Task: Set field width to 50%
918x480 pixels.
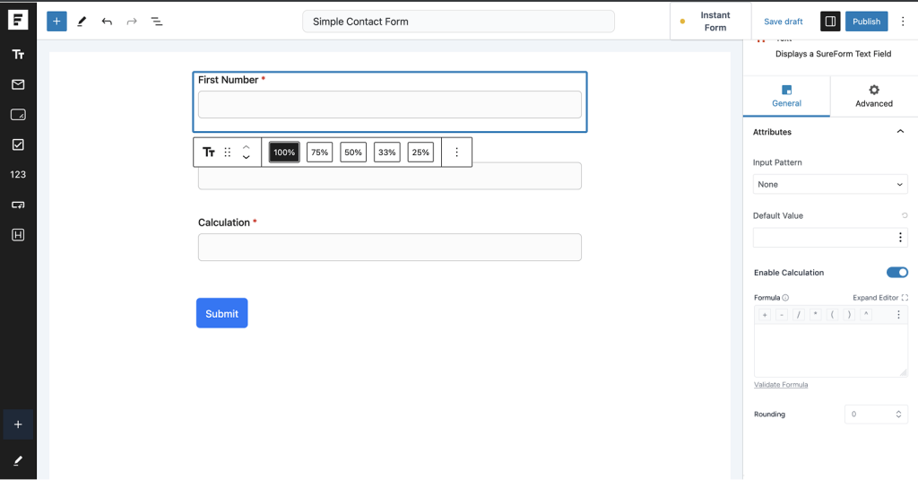Action: point(353,153)
